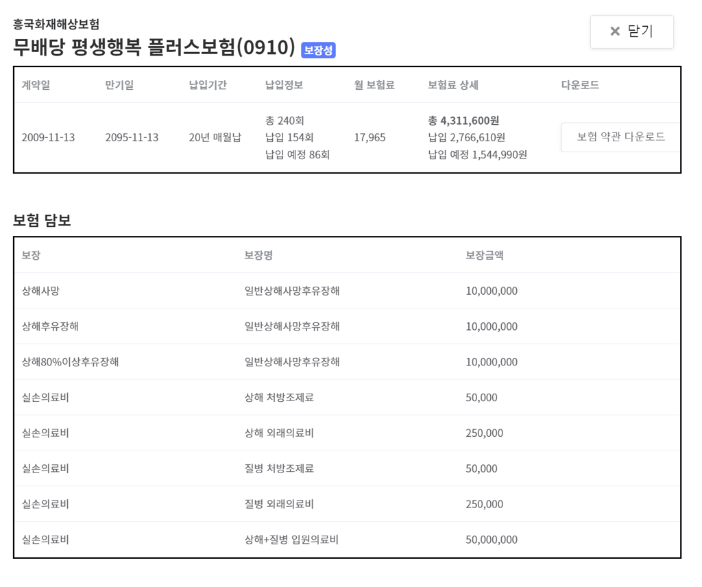Click the 보장명 header in the coverage table
The image size is (702, 587).
coord(258,255)
